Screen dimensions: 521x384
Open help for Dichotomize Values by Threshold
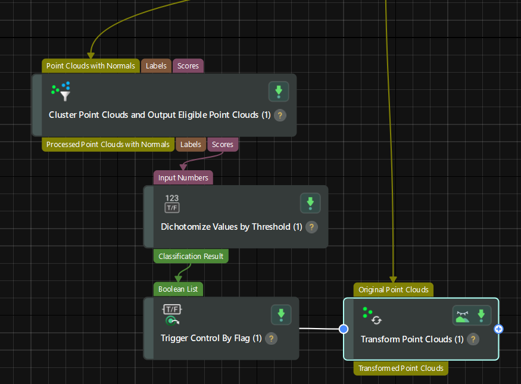click(x=311, y=227)
